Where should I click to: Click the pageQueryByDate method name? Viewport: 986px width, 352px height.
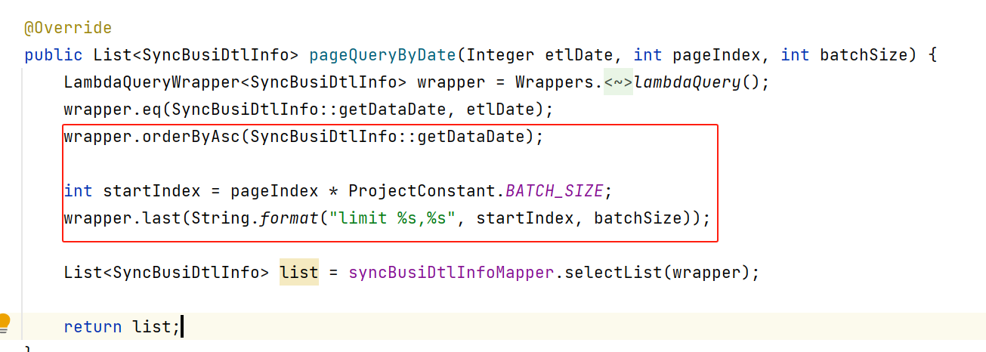[382, 55]
